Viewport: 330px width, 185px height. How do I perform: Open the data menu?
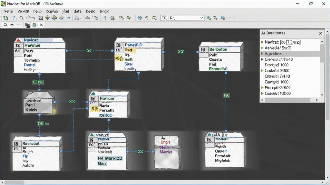pos(78,11)
